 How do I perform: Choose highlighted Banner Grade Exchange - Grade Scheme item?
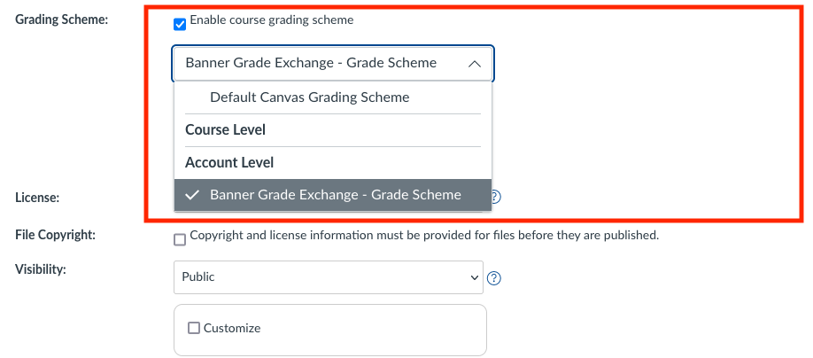[335, 195]
